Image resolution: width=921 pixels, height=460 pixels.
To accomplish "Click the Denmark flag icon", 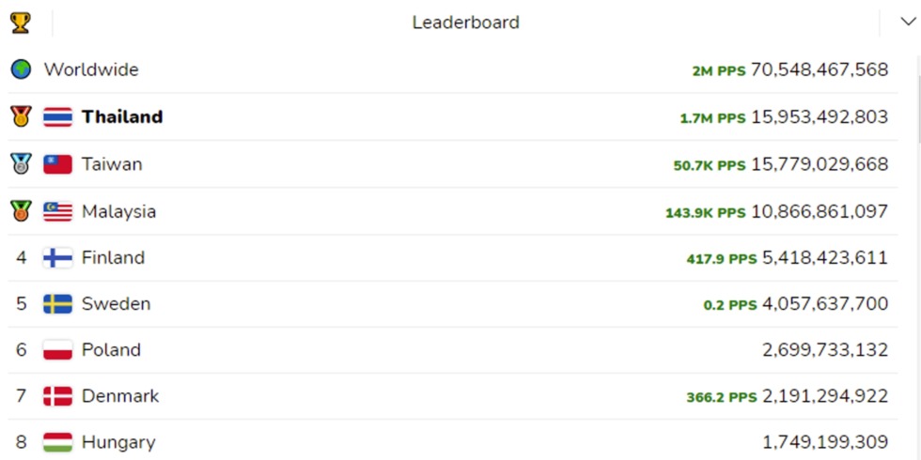I will [57, 396].
